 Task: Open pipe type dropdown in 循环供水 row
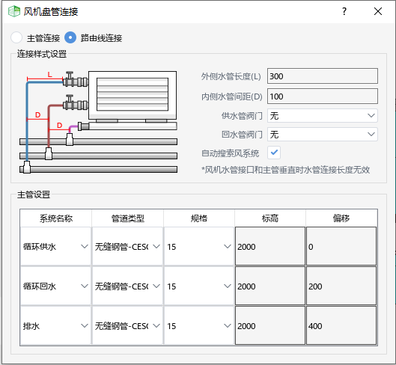(127, 246)
